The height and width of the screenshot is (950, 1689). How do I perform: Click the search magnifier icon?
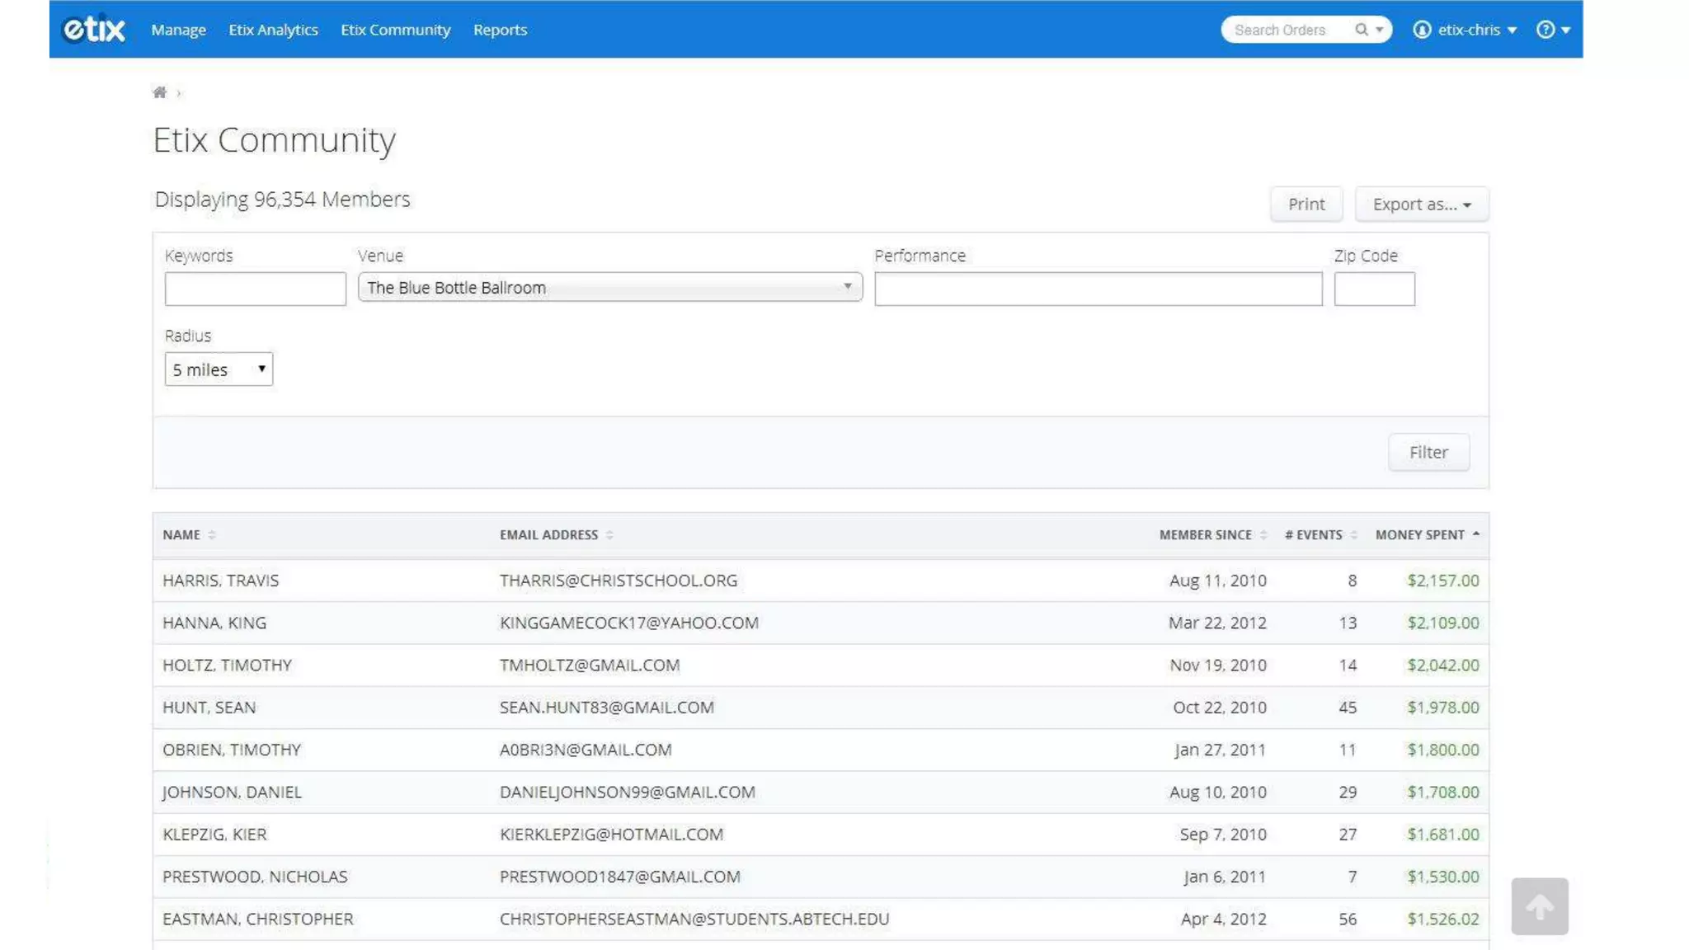(x=1361, y=30)
